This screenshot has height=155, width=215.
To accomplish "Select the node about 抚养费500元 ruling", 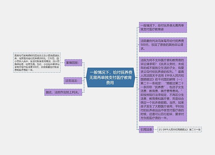I will 163,45.
